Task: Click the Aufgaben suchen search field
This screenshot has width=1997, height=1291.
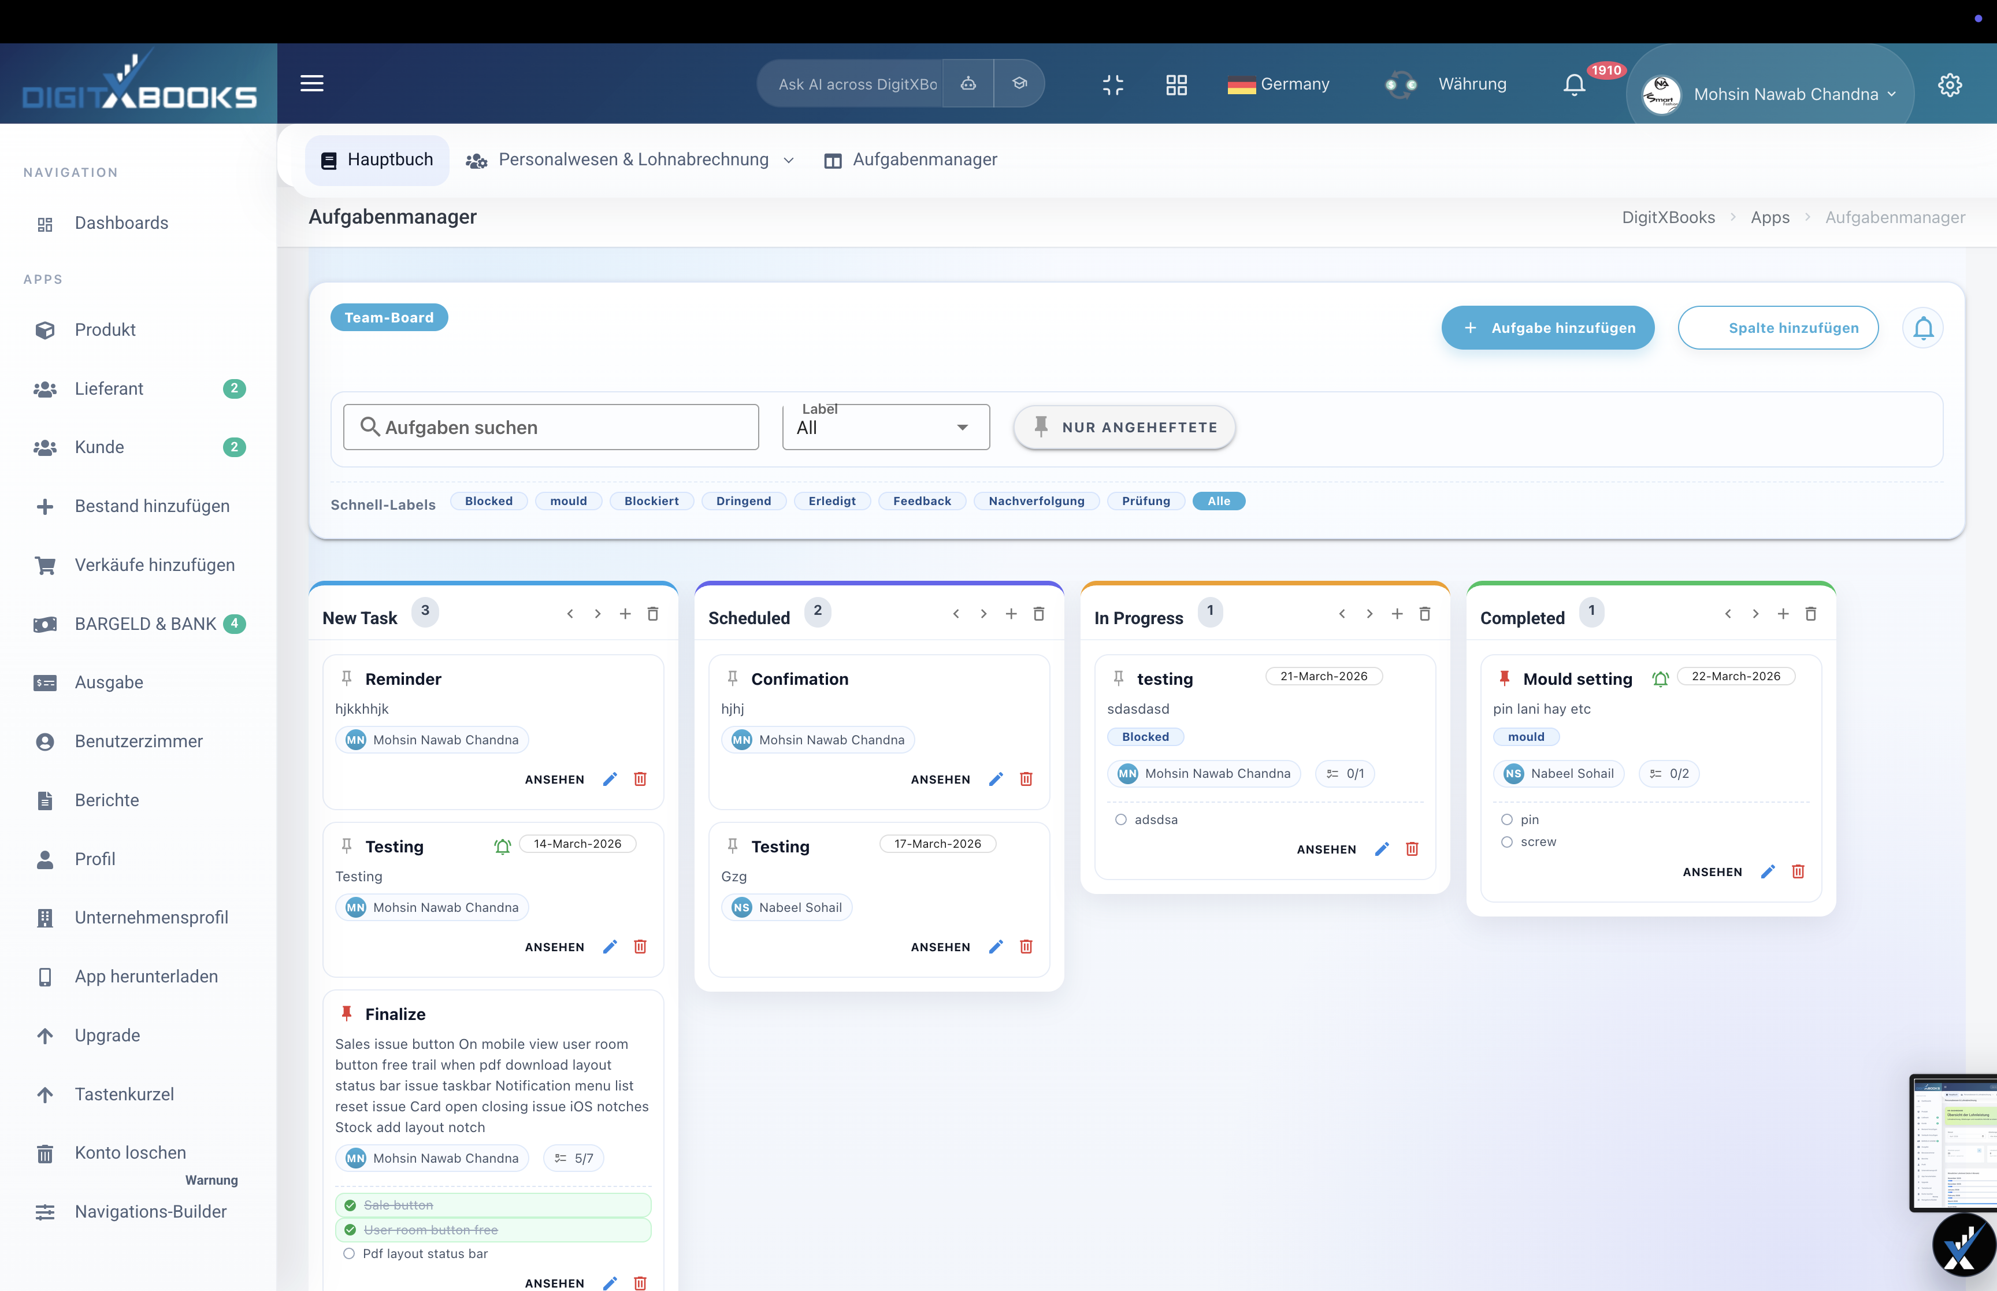Action: (551, 426)
